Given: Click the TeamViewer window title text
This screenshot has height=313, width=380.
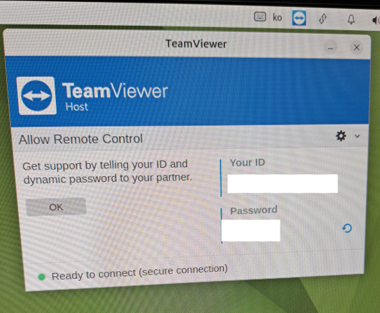Looking at the screenshot, I should pyautogui.click(x=196, y=44).
